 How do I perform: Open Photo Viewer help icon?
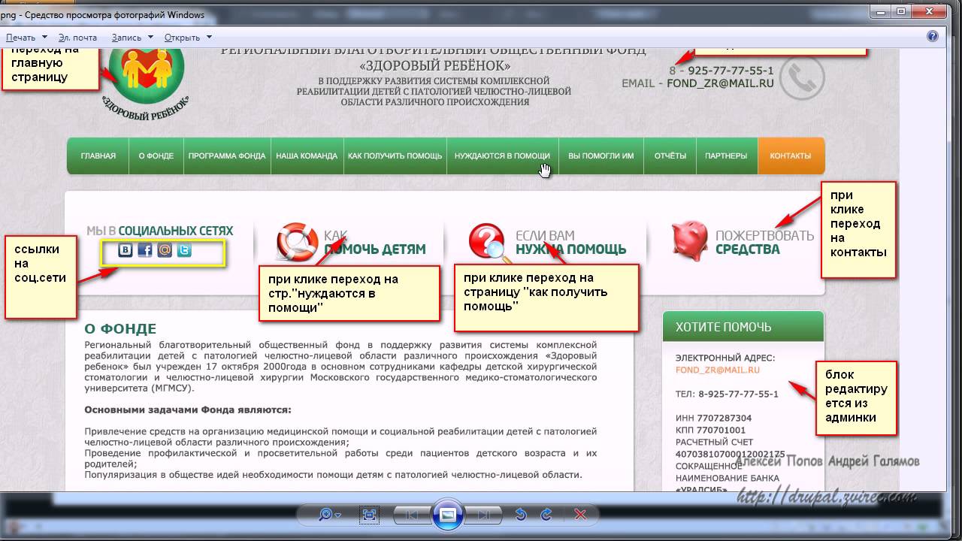(x=933, y=36)
